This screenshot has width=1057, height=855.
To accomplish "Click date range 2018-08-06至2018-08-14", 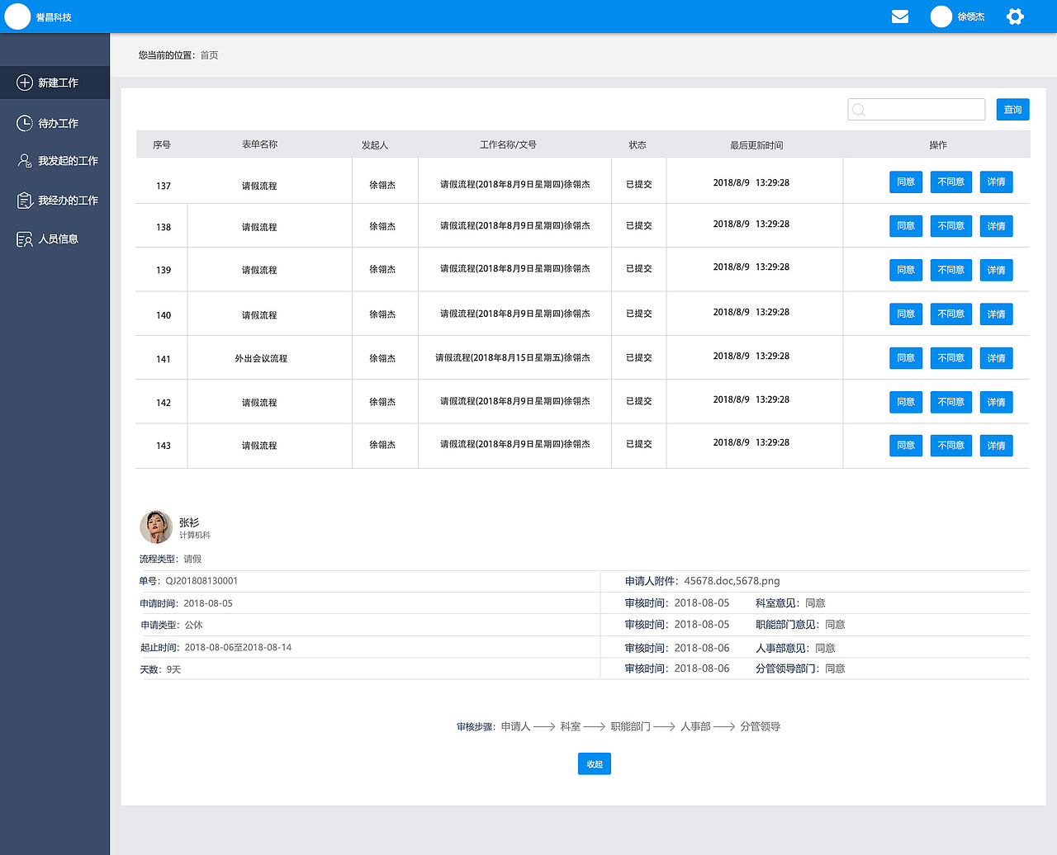I will coord(238,647).
